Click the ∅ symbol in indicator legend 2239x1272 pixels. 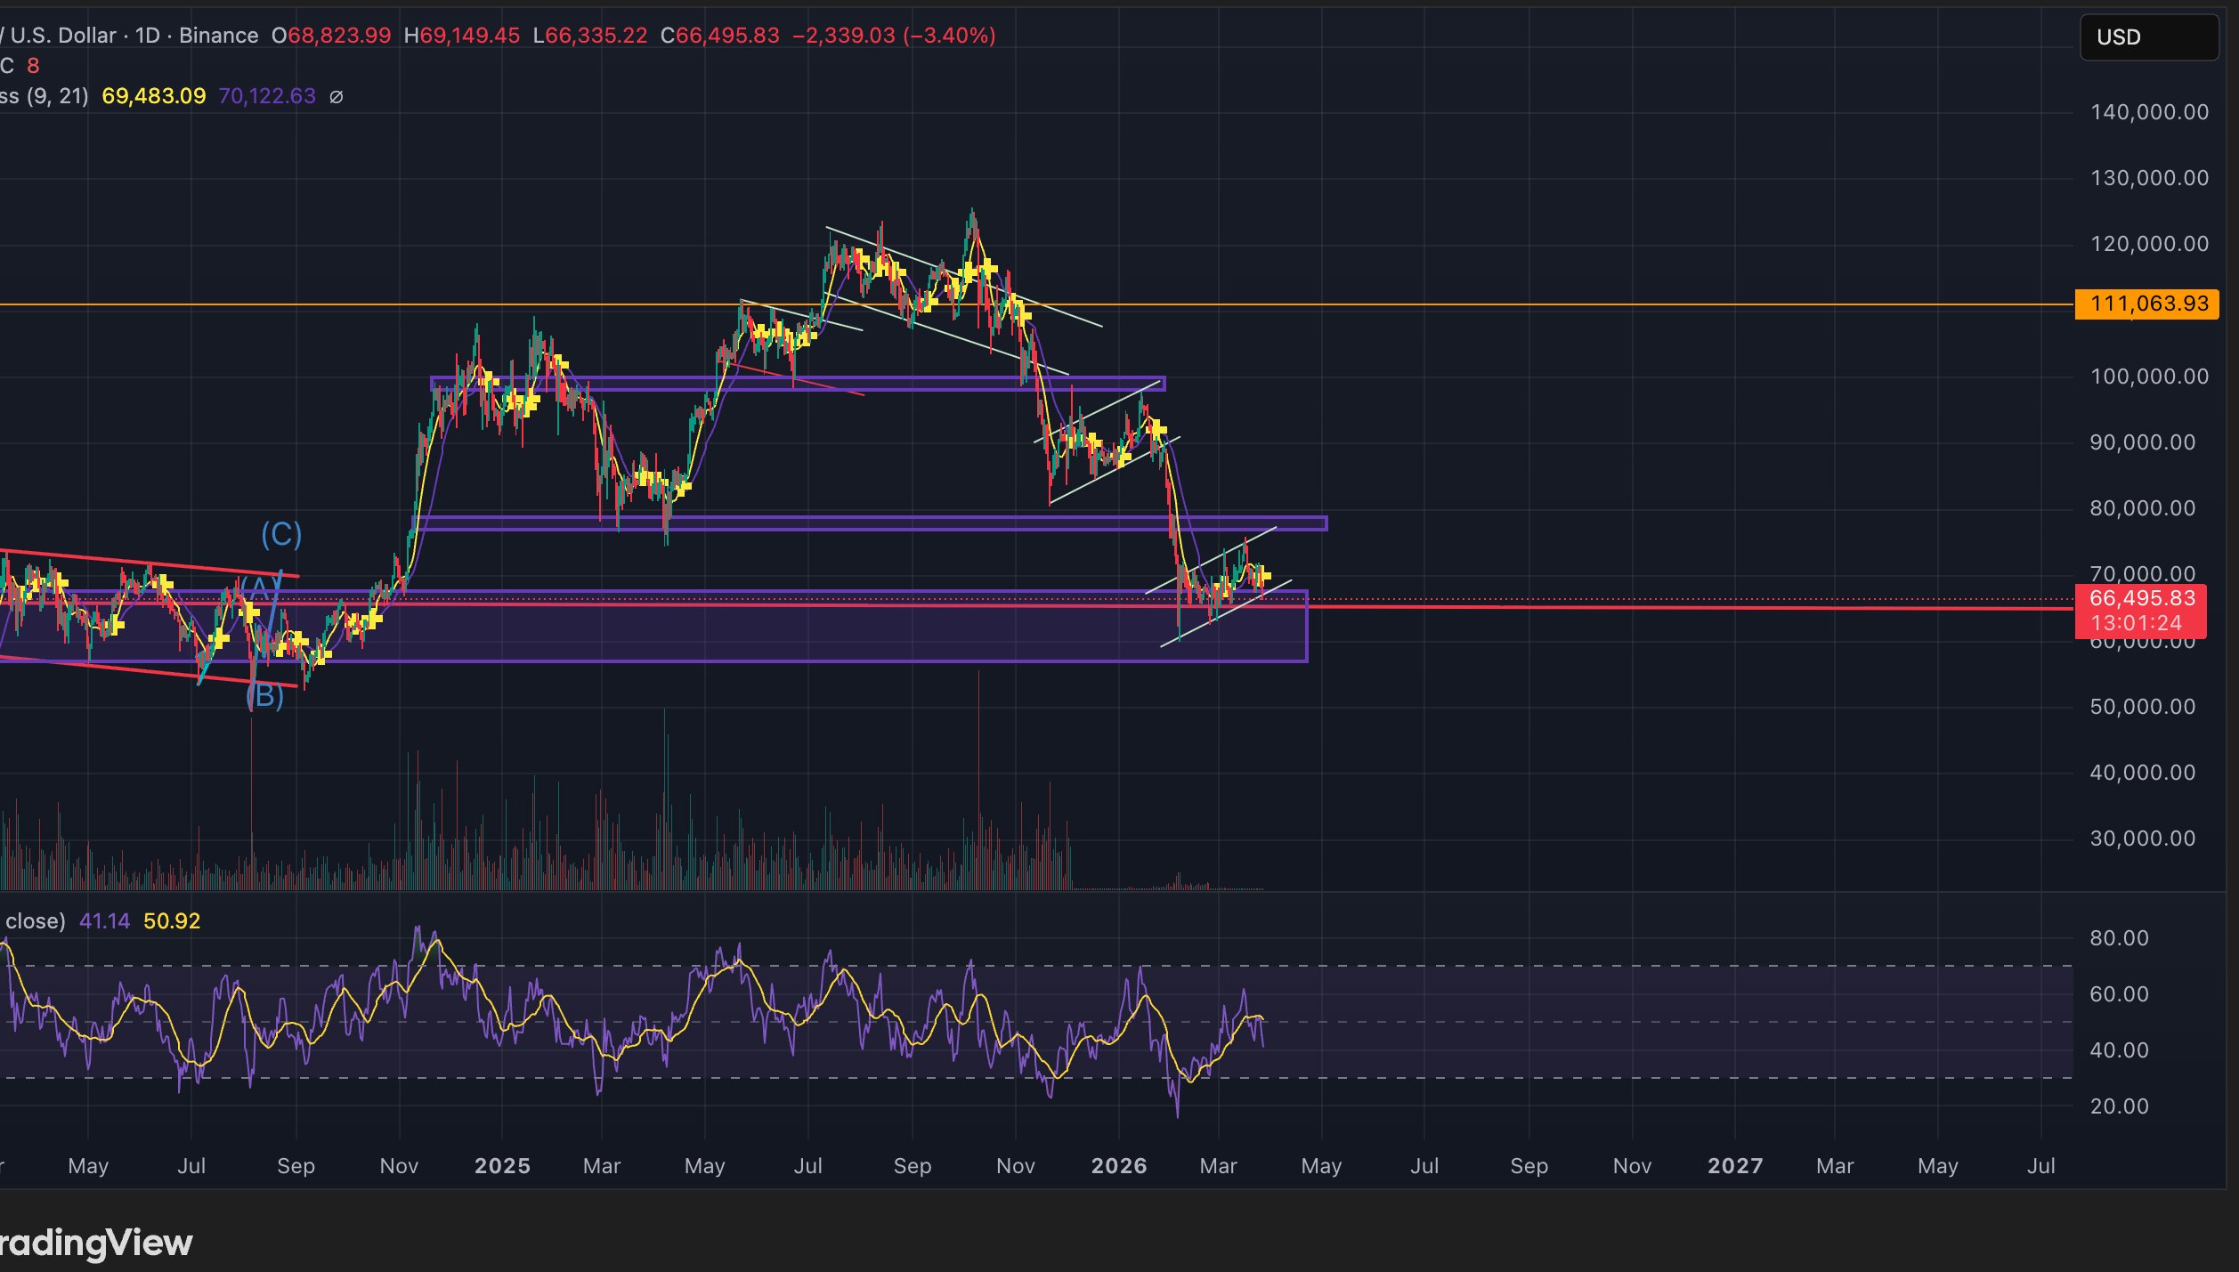[337, 97]
